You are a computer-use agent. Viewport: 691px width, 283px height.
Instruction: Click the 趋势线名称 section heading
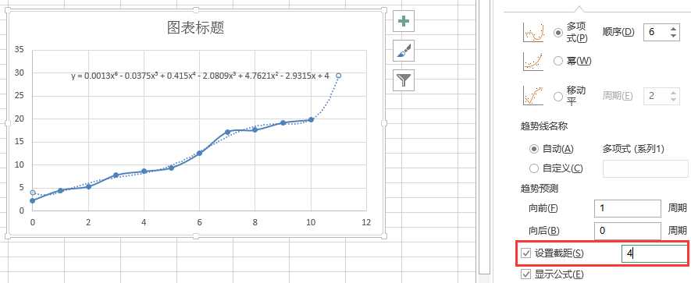pyautogui.click(x=544, y=126)
